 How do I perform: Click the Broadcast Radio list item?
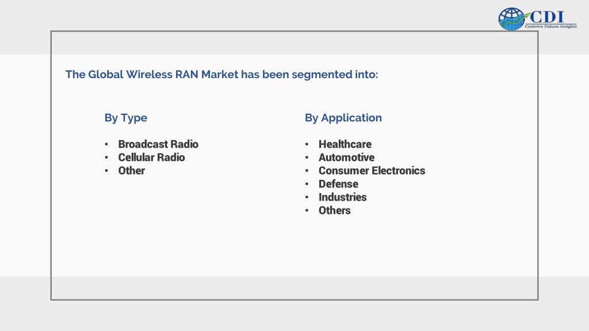[158, 144]
